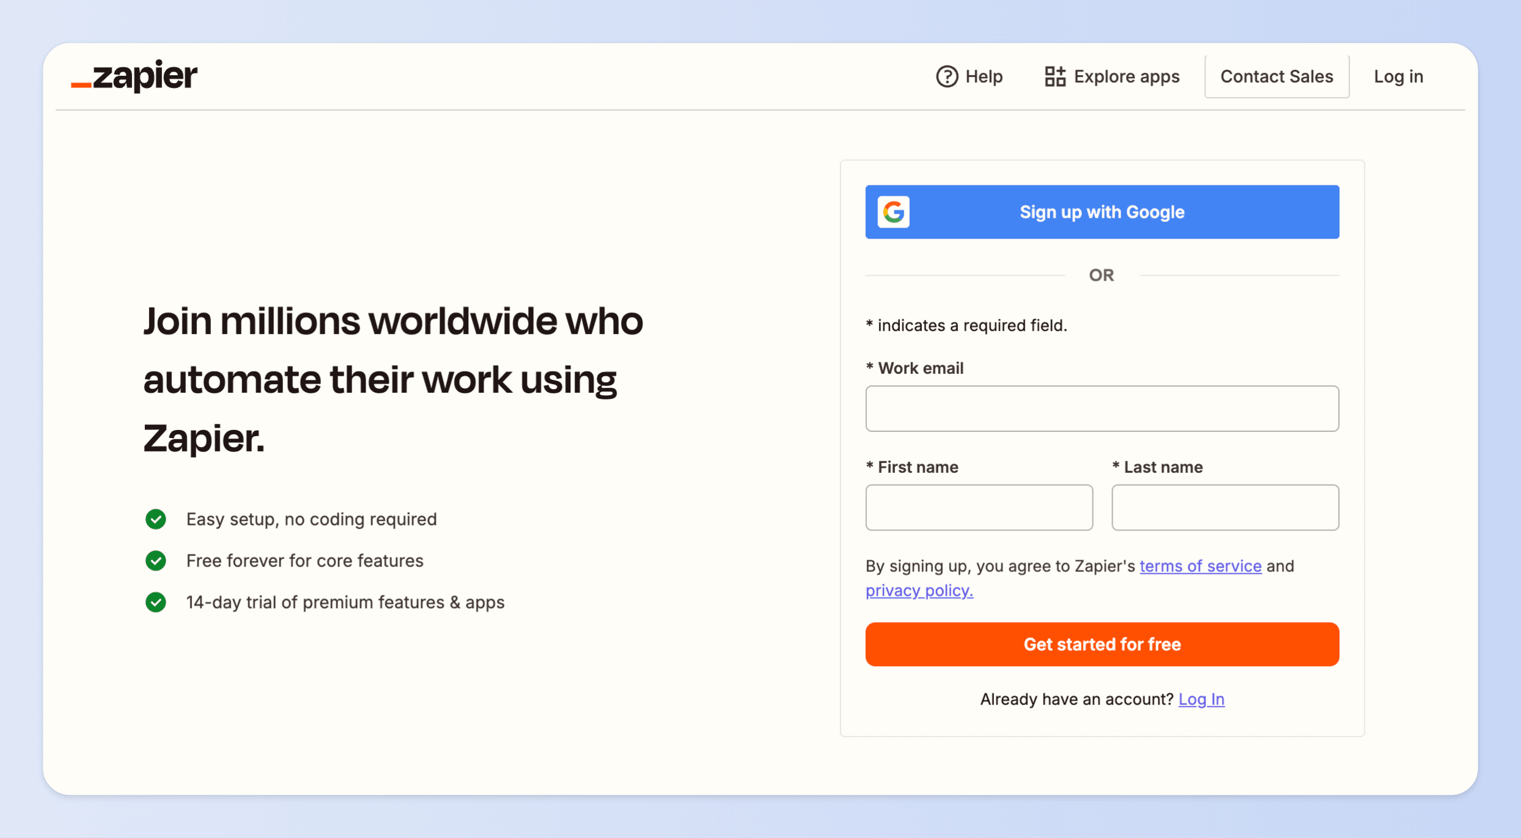Follow the Log In link below form
Image resolution: width=1521 pixels, height=838 pixels.
(1201, 699)
